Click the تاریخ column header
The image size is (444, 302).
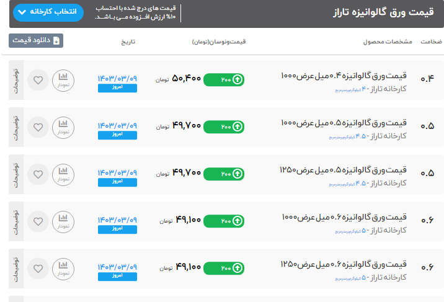(x=128, y=42)
